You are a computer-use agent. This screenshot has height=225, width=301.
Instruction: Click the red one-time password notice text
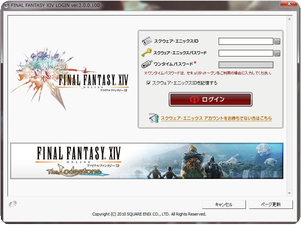[x=208, y=73]
